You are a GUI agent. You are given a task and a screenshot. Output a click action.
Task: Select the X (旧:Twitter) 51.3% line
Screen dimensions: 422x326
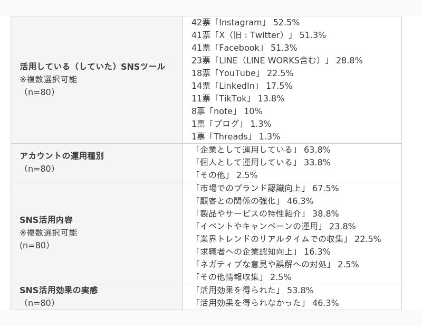click(258, 35)
